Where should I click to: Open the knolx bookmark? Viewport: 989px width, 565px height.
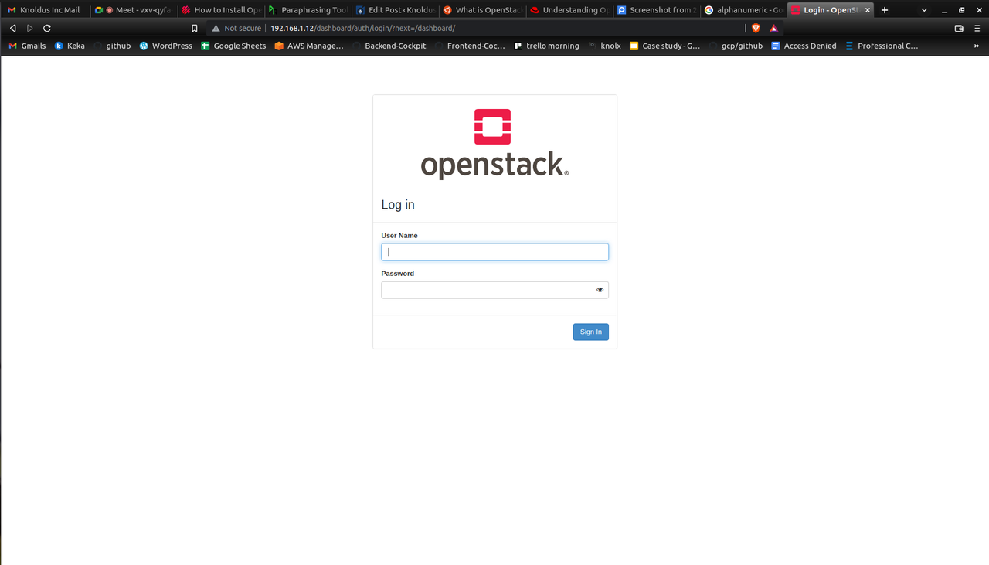pyautogui.click(x=604, y=46)
